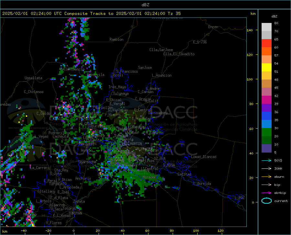Click the C_Guido place label
This screenshot has height=235, width=291.
coord(43,113)
